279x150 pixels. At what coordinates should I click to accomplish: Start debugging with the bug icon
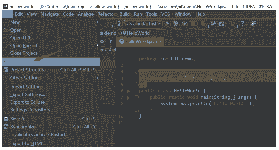pos(176,23)
